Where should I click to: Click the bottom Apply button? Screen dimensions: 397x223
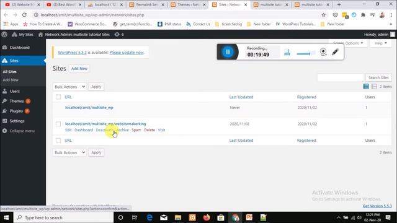(96, 153)
